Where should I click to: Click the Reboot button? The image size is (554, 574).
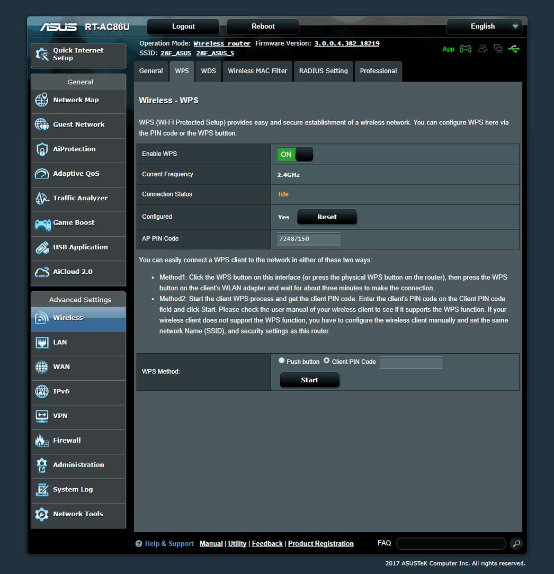263,26
